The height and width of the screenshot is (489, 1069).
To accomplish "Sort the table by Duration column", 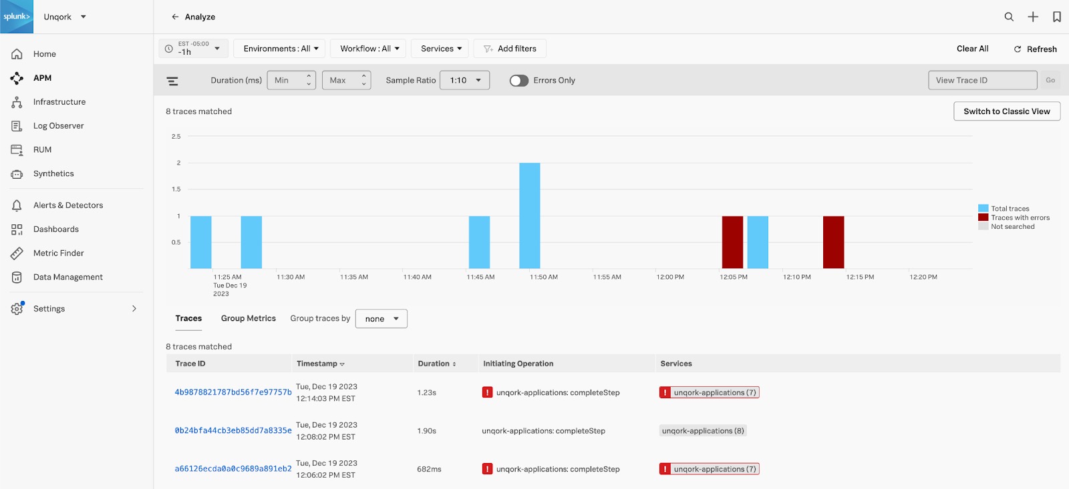I will click(437, 364).
